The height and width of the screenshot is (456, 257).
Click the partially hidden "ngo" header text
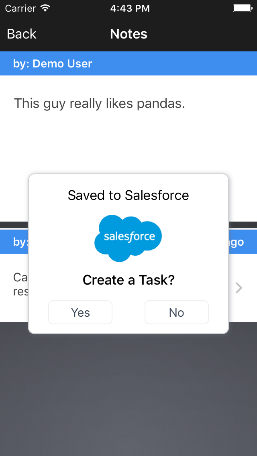tap(237, 242)
